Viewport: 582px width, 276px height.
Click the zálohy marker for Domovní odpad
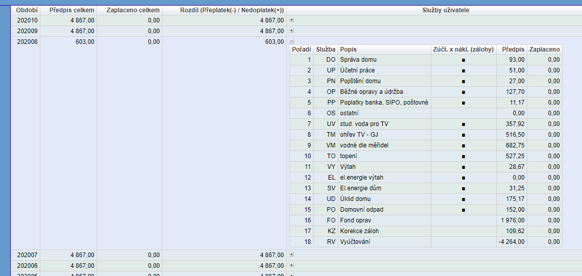(x=463, y=210)
